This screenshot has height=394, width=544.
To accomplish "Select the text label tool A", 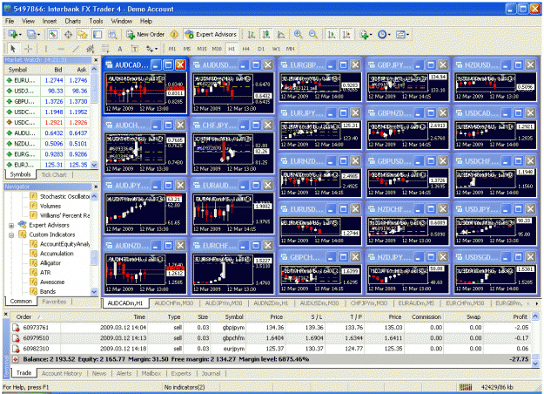I will [x=120, y=49].
